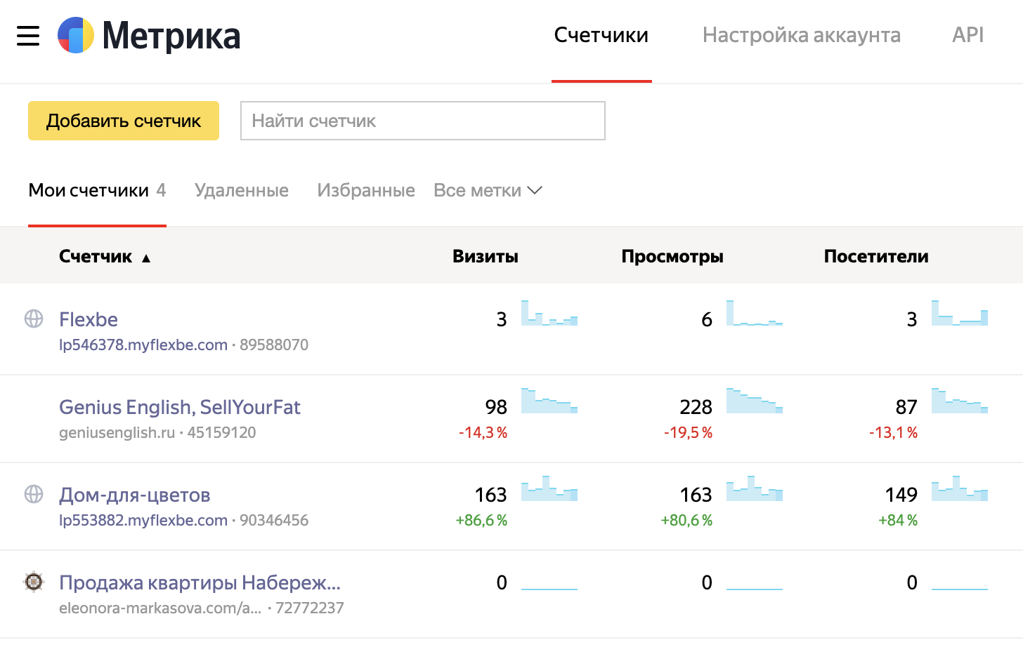Show the Удаленные counters tab

click(x=241, y=190)
